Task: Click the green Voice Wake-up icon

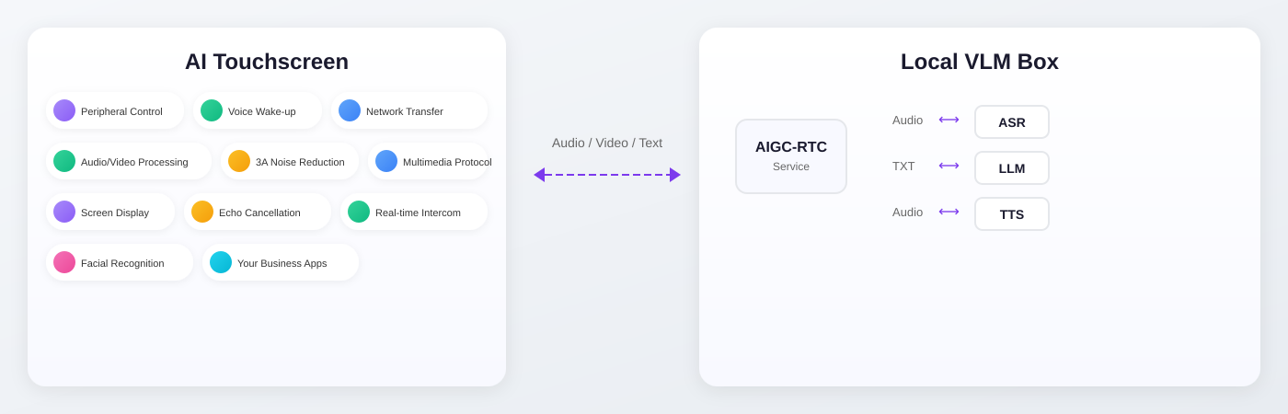Action: pos(212,110)
